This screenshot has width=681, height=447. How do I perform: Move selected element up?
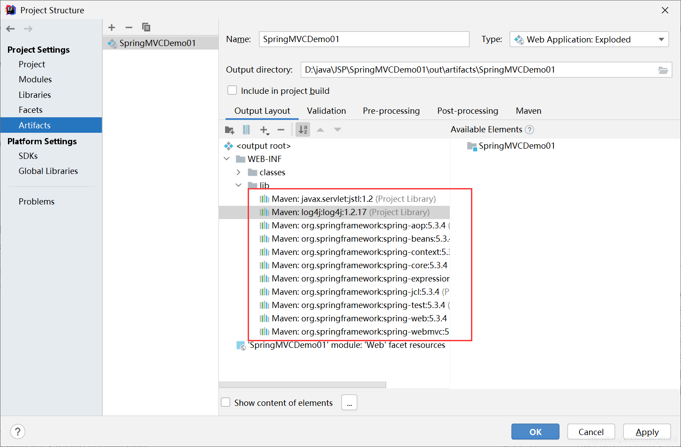click(320, 130)
